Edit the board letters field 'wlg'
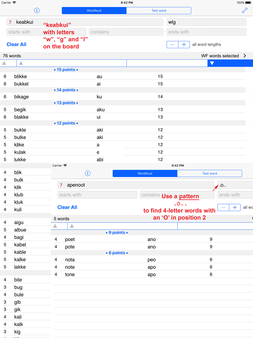The height and width of the screenshot is (338, 253). click(x=206, y=22)
